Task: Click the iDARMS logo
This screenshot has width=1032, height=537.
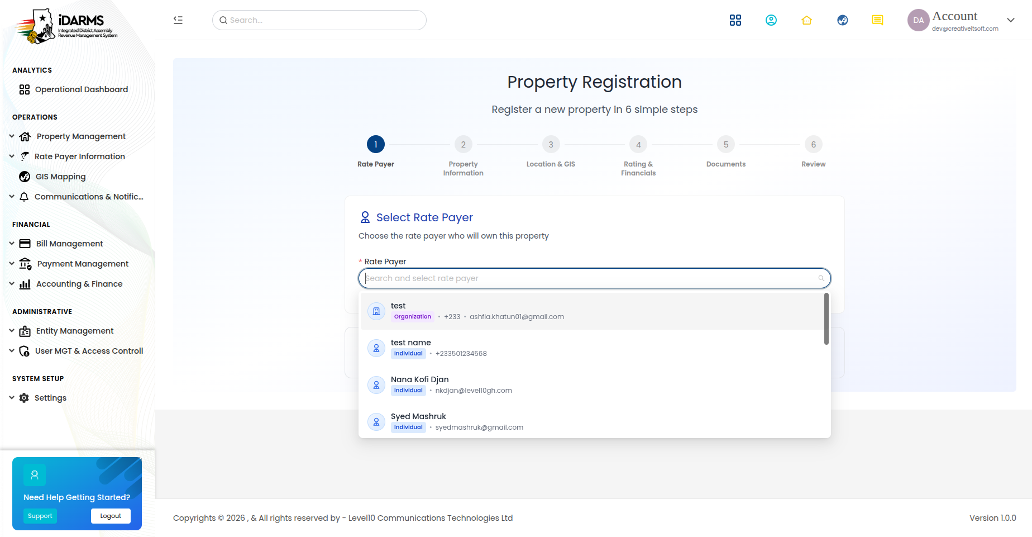Action: pyautogui.click(x=67, y=26)
